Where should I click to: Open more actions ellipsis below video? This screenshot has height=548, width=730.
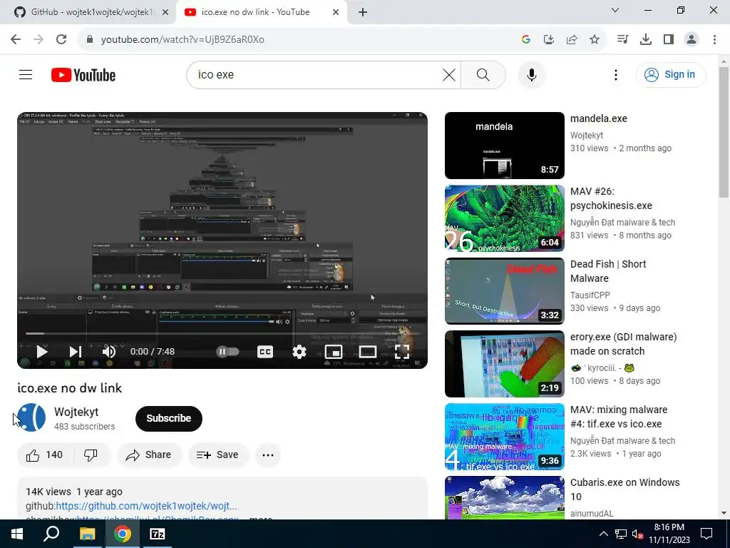tap(268, 455)
